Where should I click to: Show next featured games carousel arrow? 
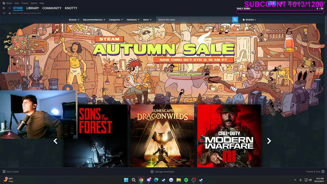coord(269,141)
